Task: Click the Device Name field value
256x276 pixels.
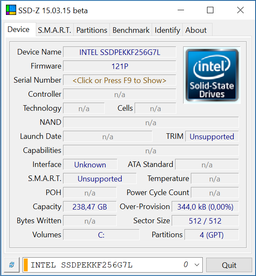Action: coord(120,52)
